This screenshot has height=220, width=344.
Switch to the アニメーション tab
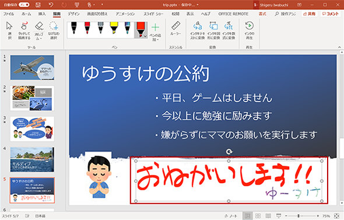point(125,14)
